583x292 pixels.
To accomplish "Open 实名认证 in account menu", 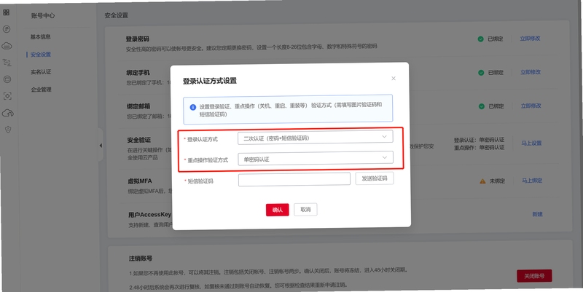I will 41,71.
